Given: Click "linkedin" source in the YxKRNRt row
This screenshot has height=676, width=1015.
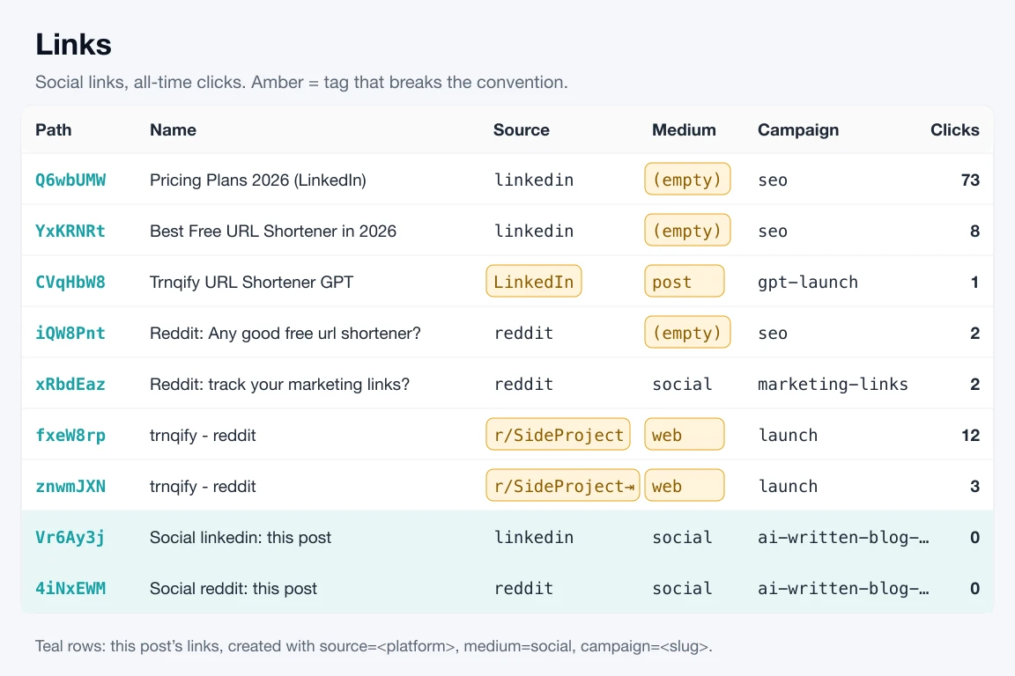Looking at the screenshot, I should coord(534,231).
